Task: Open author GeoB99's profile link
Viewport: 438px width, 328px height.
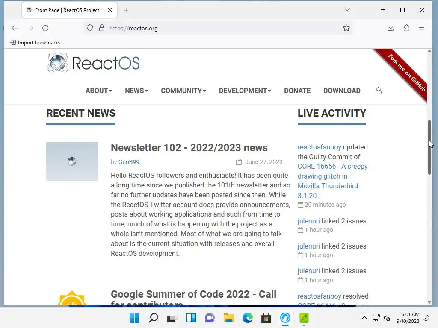Action: pos(129,162)
